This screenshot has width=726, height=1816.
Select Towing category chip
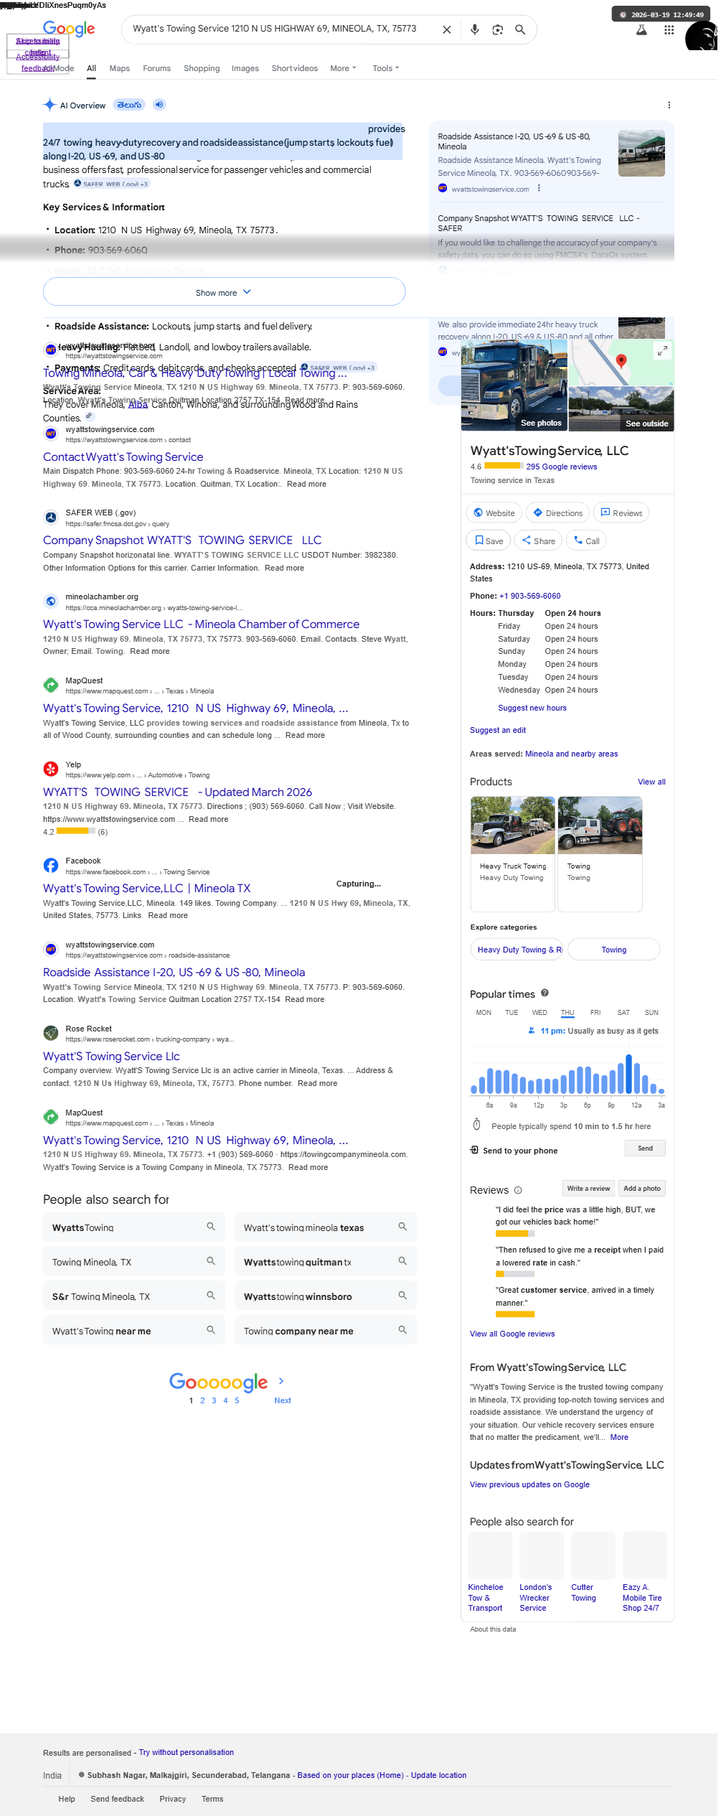pyautogui.click(x=613, y=949)
